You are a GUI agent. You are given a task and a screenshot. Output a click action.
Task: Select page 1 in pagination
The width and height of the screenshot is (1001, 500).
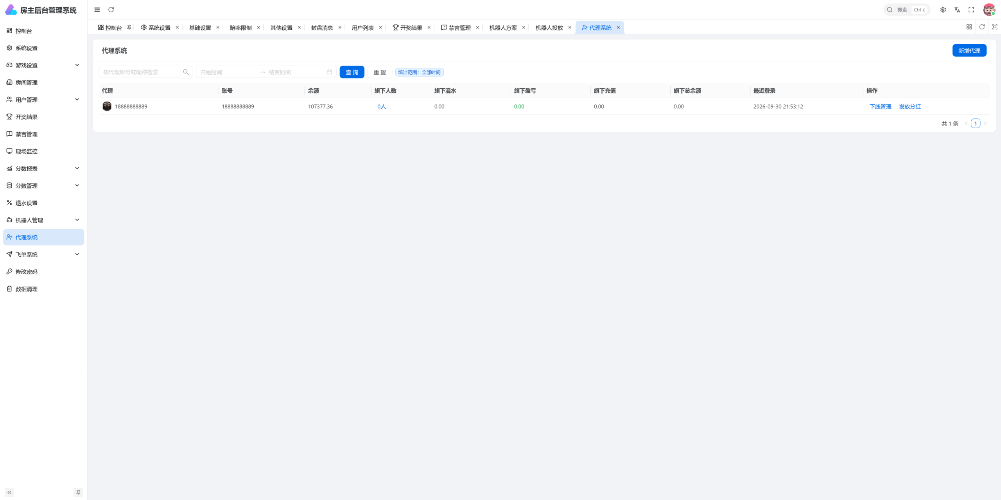click(x=976, y=124)
